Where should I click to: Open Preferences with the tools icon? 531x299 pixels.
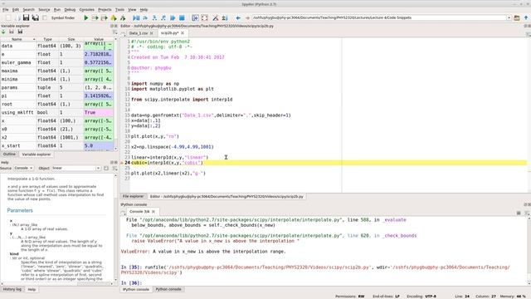pos(216,17)
